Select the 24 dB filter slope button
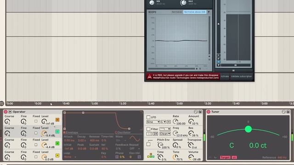This screenshot has height=165, width=294. (155, 134)
